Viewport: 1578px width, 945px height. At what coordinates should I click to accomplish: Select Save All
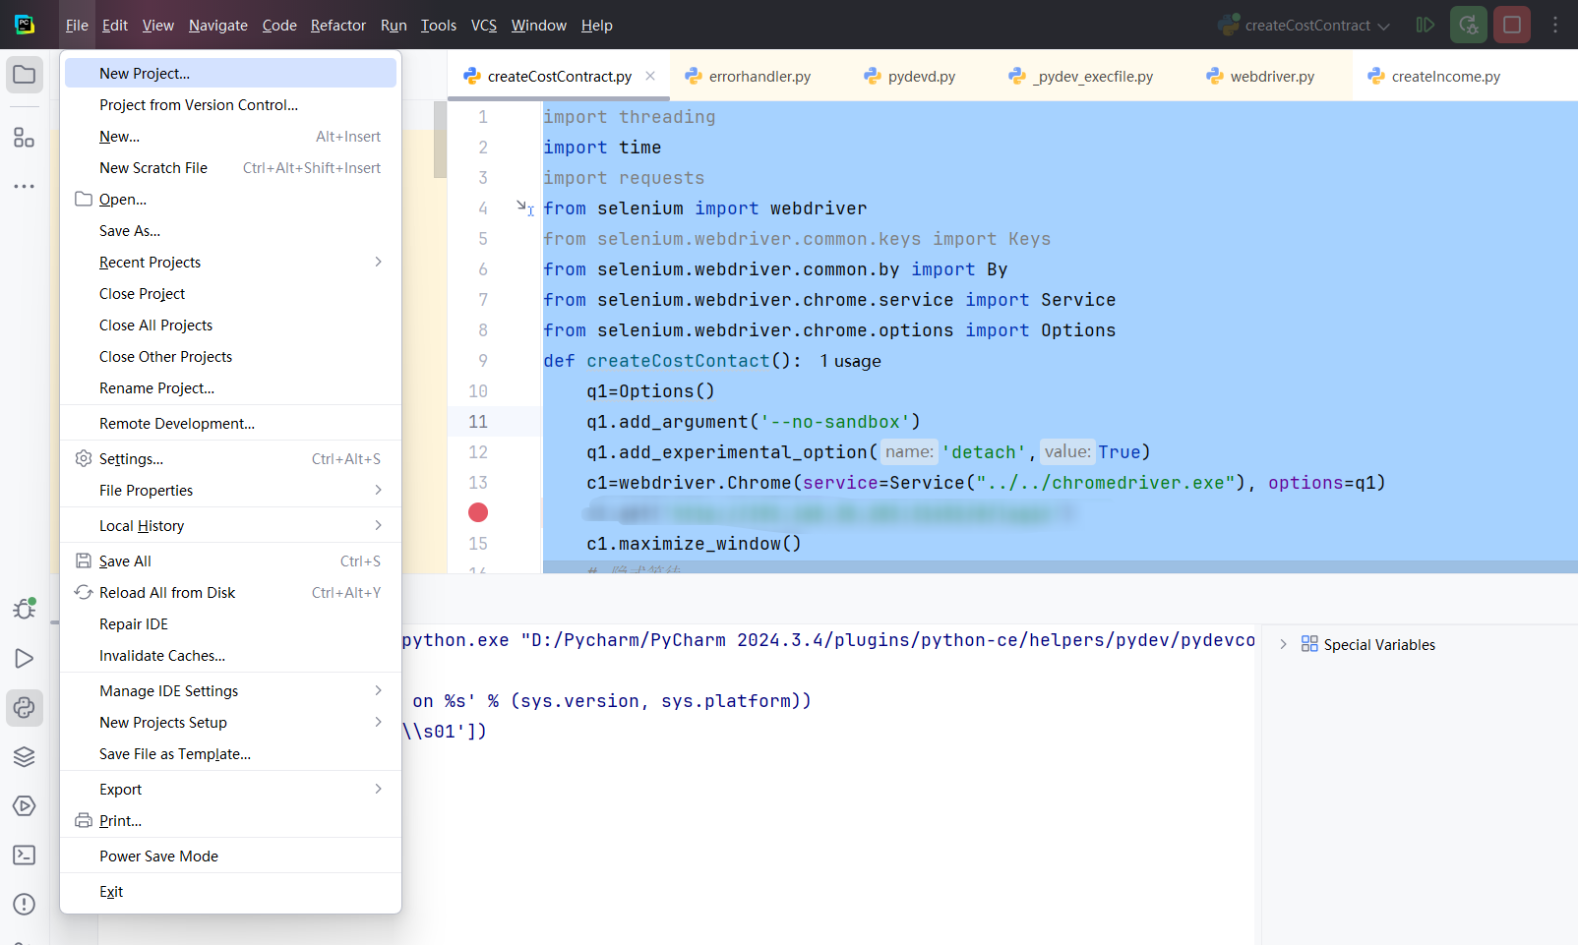point(230,561)
